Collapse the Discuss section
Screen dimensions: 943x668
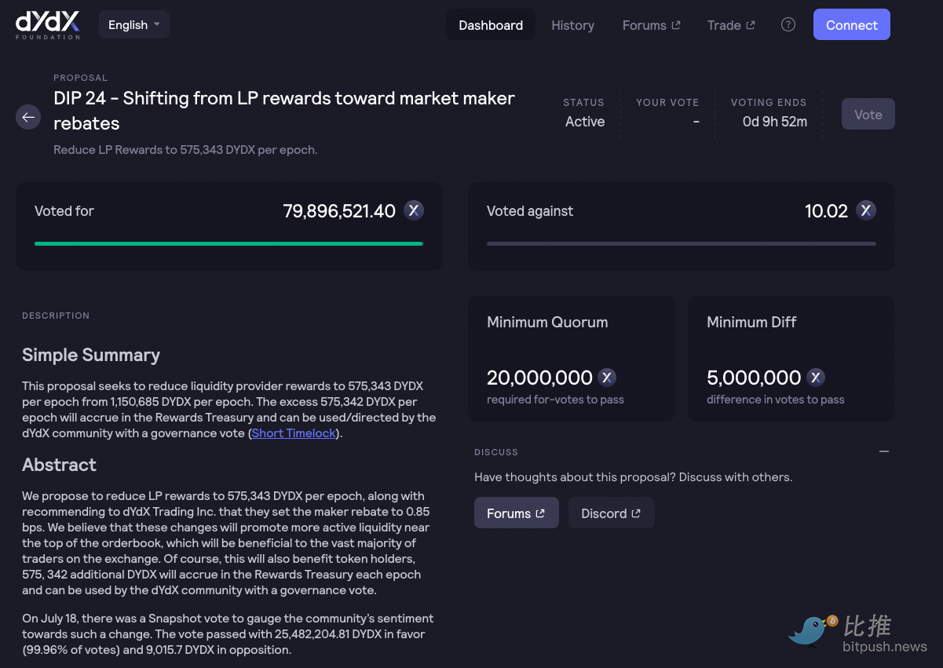click(884, 451)
